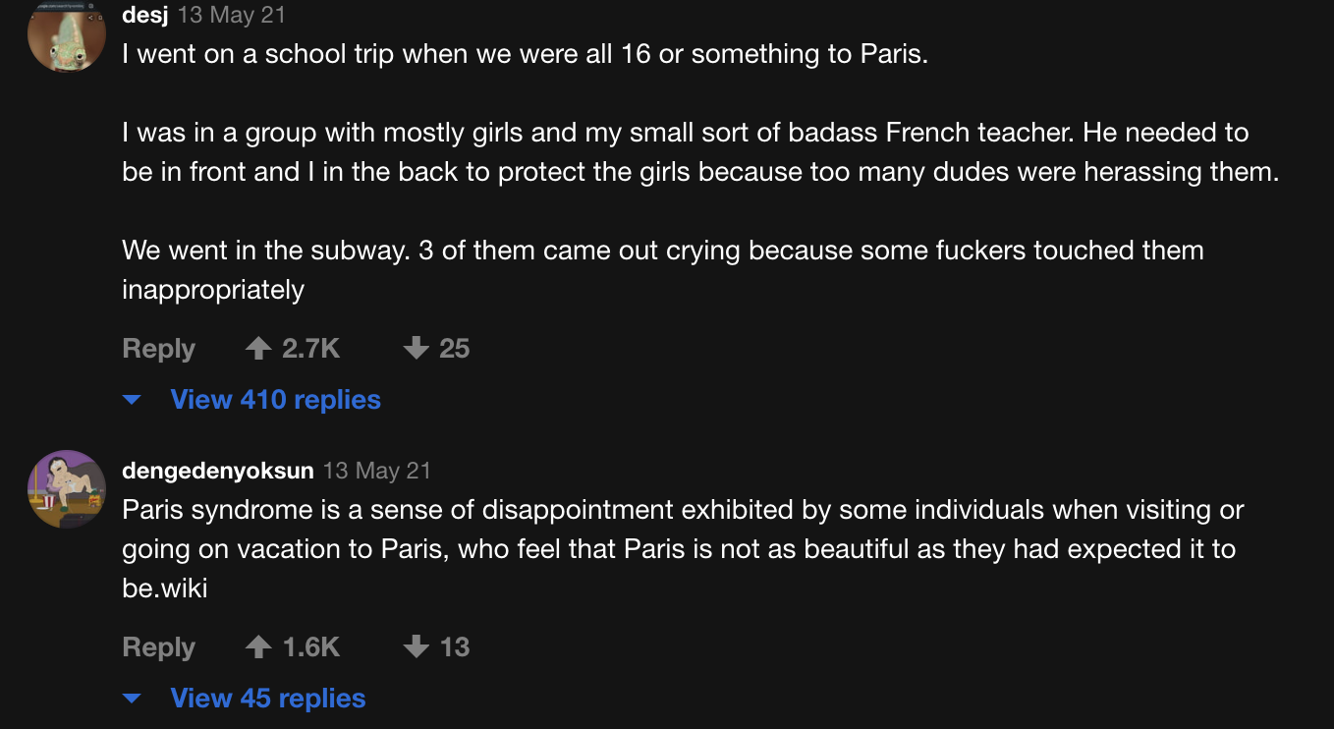Open desj's profile avatar picture
The image size is (1334, 729).
pyautogui.click(x=67, y=34)
